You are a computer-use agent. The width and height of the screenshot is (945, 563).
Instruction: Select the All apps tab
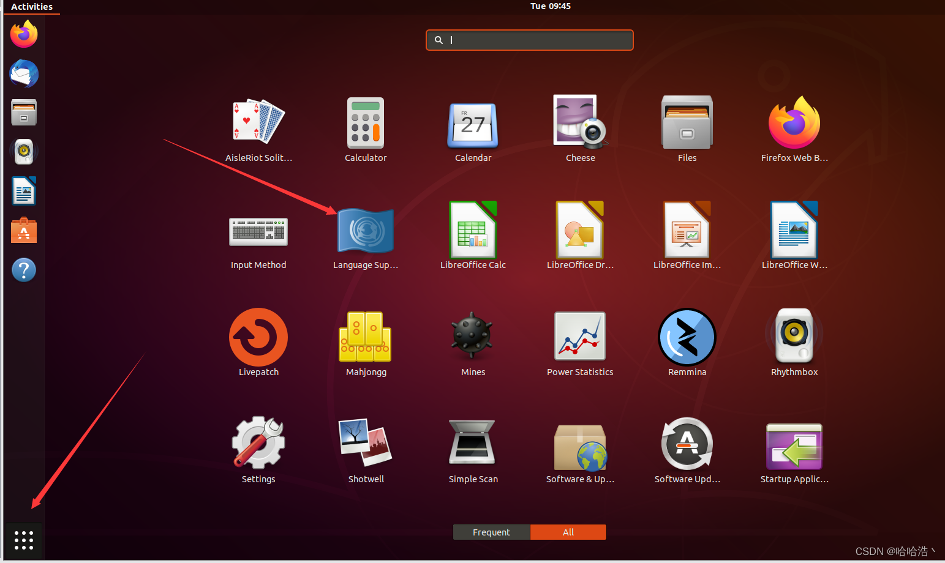click(x=568, y=532)
